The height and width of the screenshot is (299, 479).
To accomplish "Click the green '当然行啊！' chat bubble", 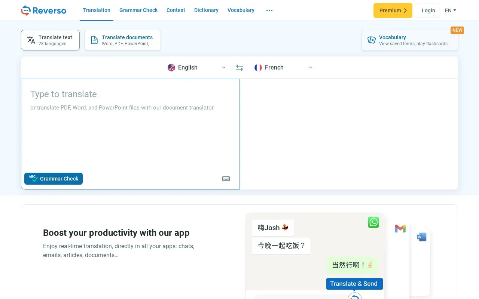I will 353,265.
